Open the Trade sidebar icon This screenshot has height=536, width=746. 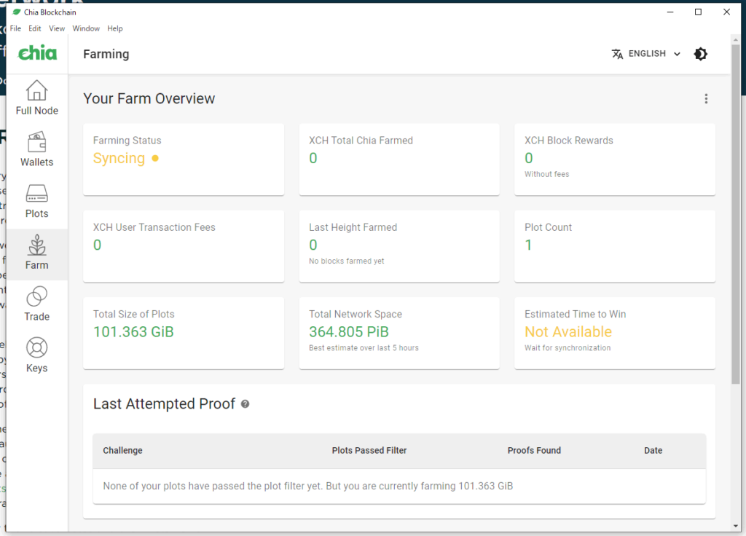(36, 296)
